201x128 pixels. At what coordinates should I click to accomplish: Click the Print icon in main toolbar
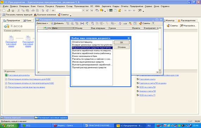pyautogui.click(x=33, y=10)
